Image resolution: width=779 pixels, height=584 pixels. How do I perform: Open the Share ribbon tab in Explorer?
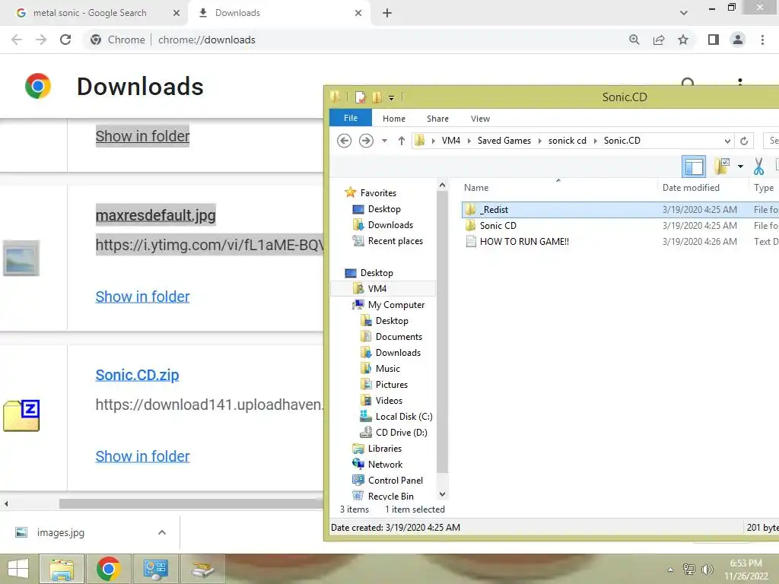(x=437, y=119)
